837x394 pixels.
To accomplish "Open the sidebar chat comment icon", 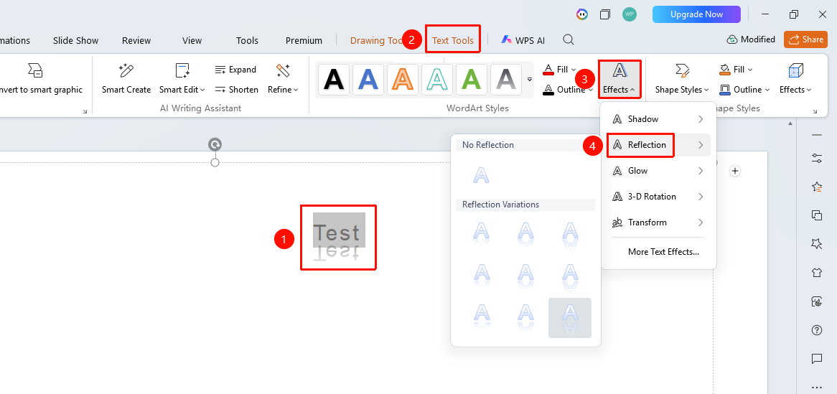I will click(x=817, y=359).
